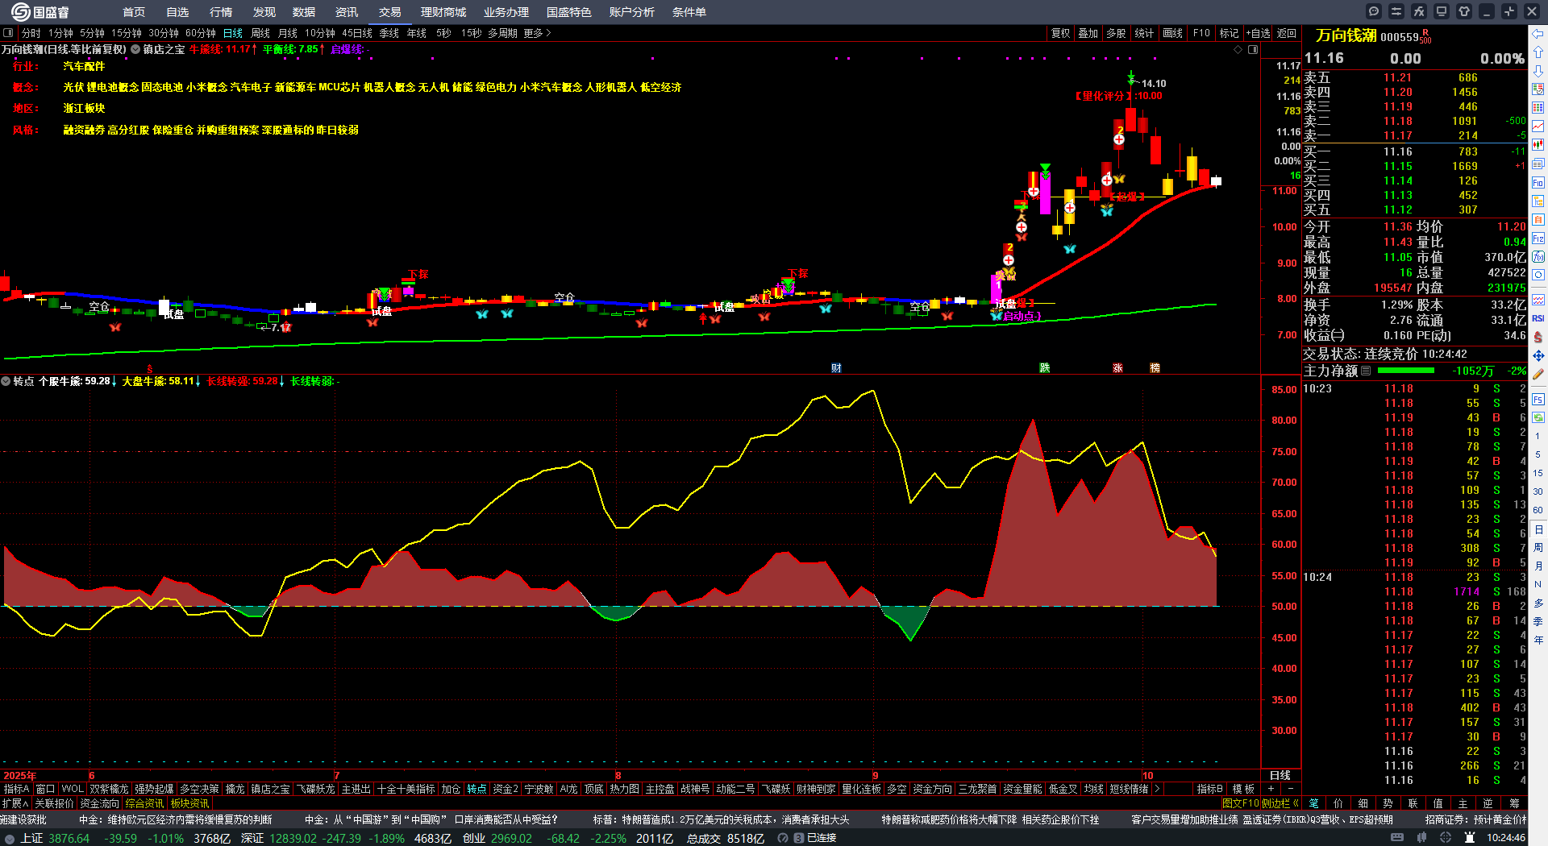Click the 模板 template button

1244,789
